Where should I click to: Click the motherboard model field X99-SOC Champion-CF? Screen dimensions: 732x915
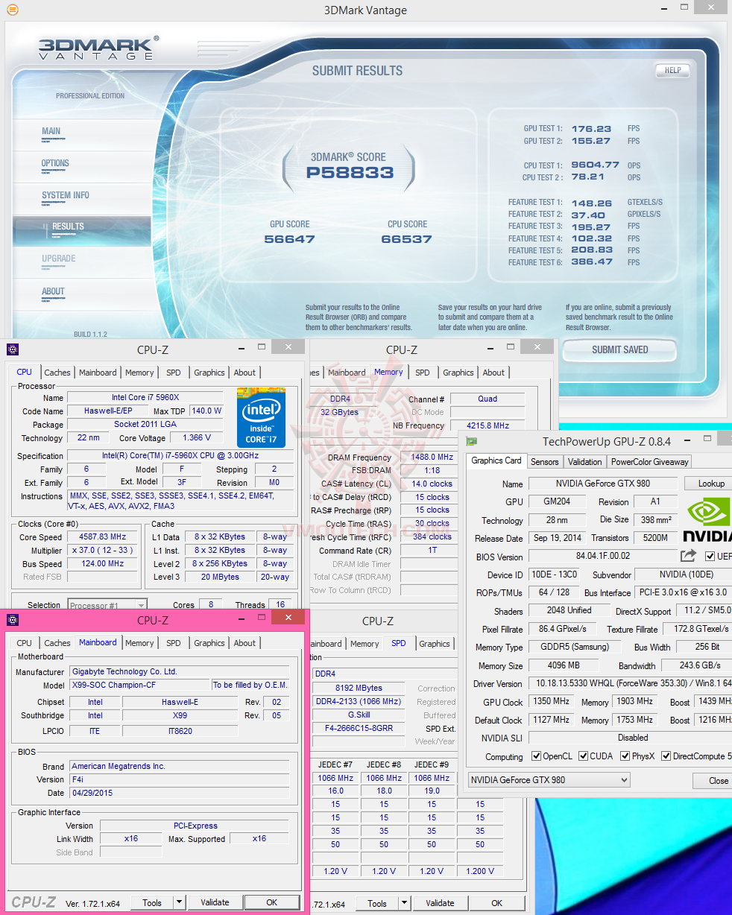140,685
